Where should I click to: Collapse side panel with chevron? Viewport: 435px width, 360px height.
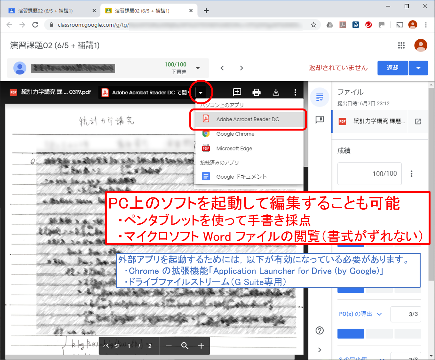click(x=320, y=350)
